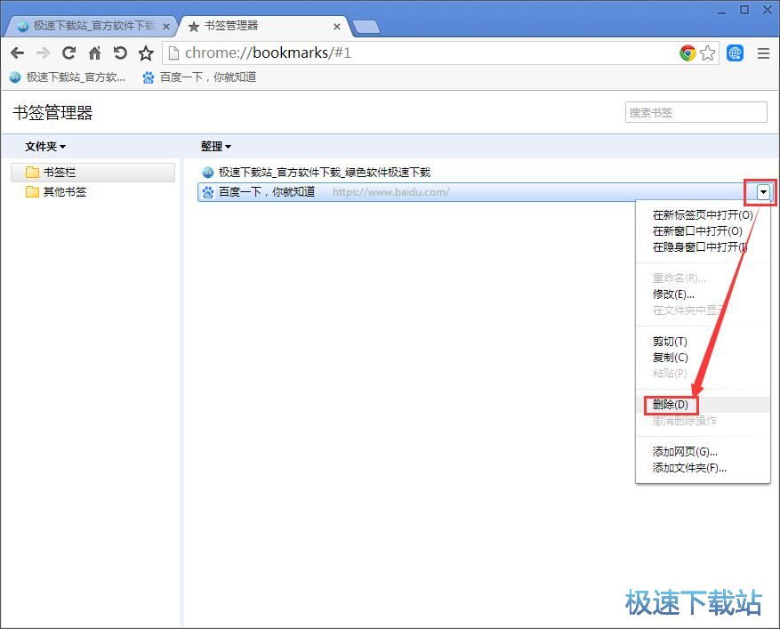Maximize the browser window
This screenshot has height=629, width=780.
(x=744, y=10)
